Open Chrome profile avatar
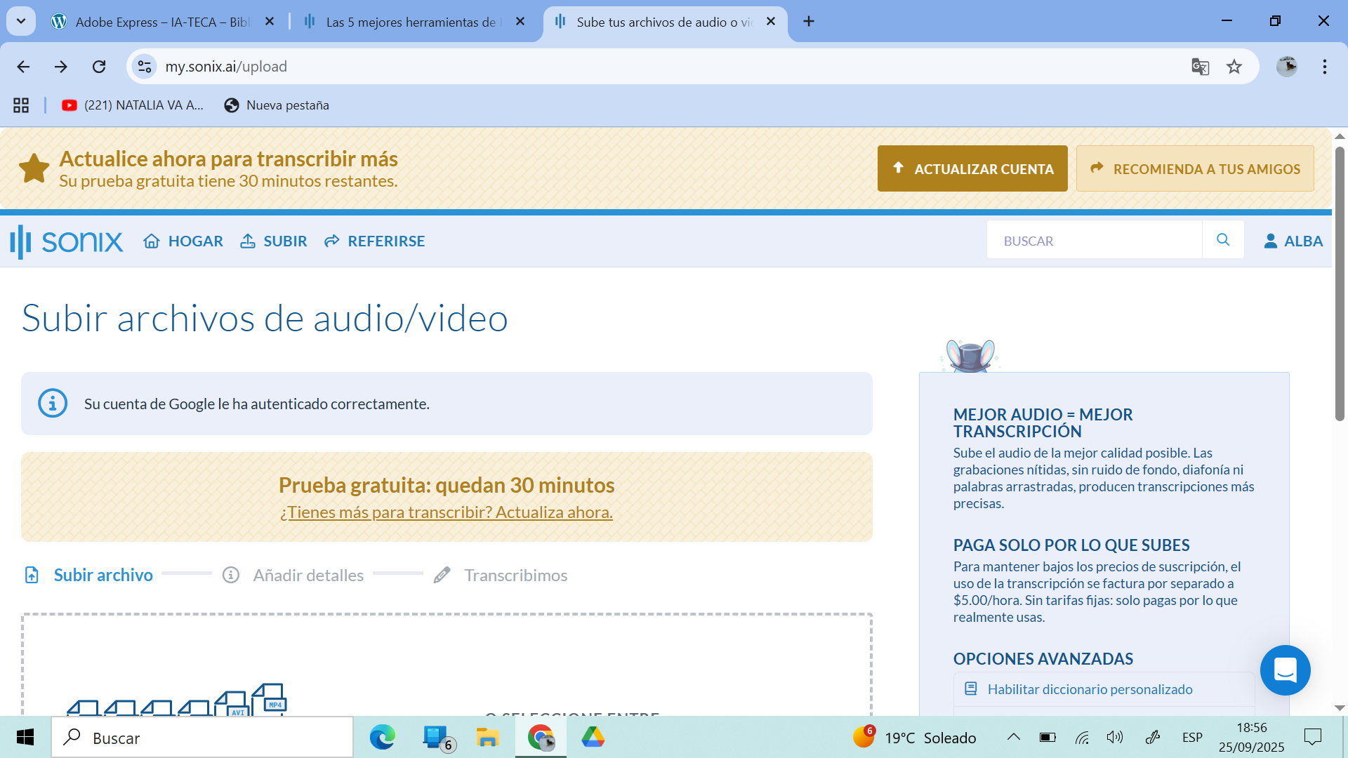This screenshot has height=758, width=1348. [1286, 67]
